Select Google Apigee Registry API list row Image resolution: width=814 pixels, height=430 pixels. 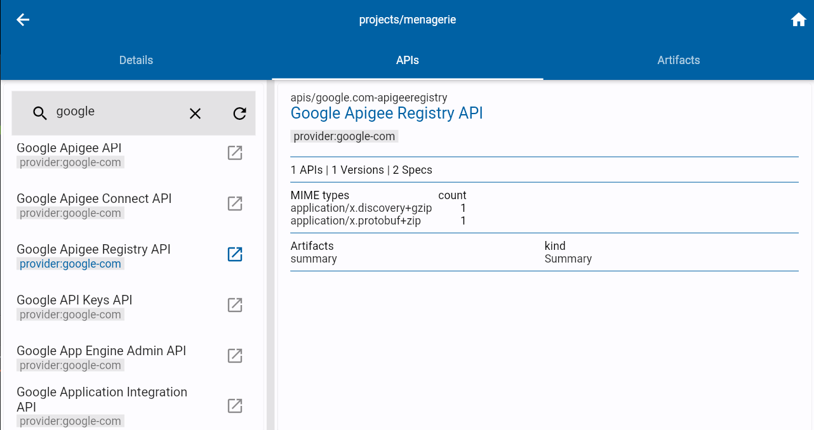[x=133, y=256]
